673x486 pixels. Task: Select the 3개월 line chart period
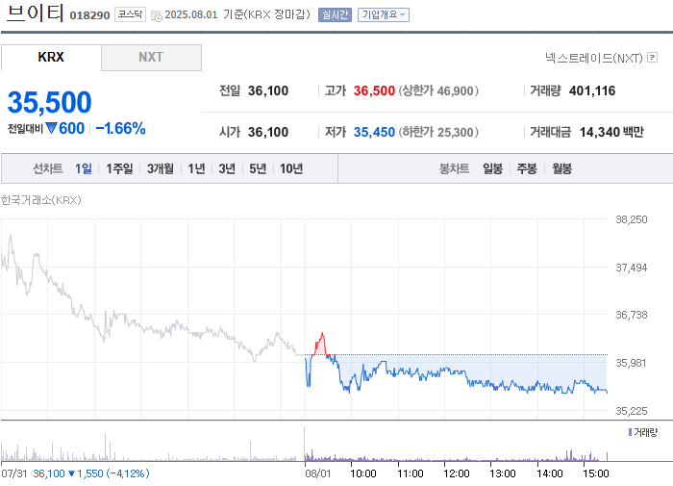(161, 168)
